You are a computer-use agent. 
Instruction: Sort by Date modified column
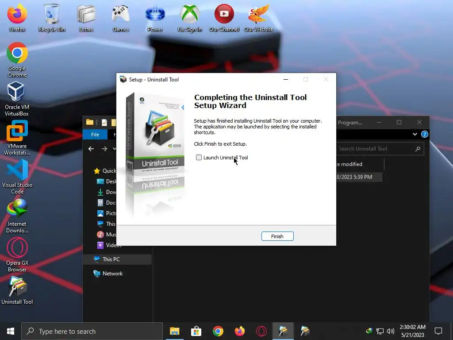(360, 164)
